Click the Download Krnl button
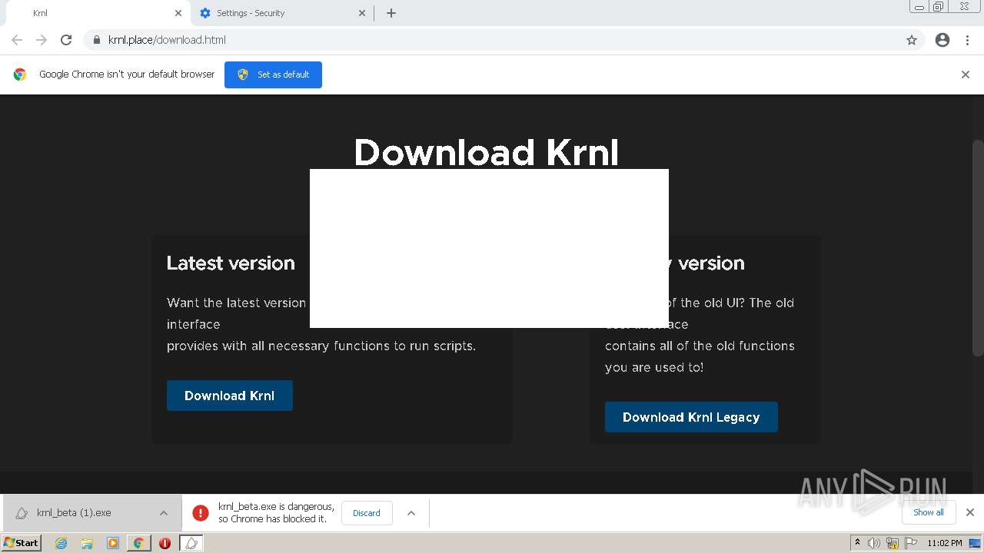Viewport: 984px width, 553px height. pos(230,396)
